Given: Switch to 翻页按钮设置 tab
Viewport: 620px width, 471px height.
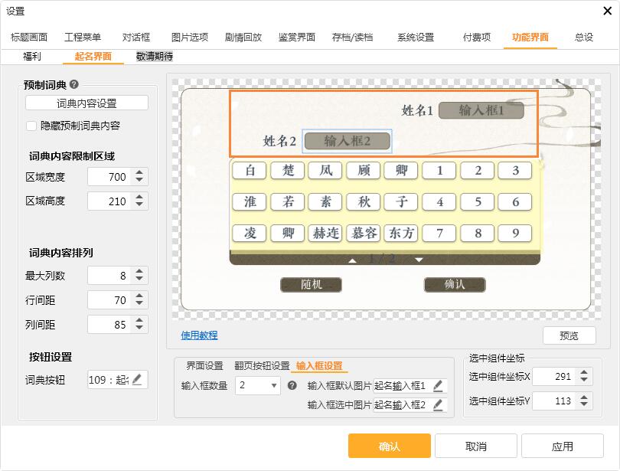Looking at the screenshot, I should [262, 365].
